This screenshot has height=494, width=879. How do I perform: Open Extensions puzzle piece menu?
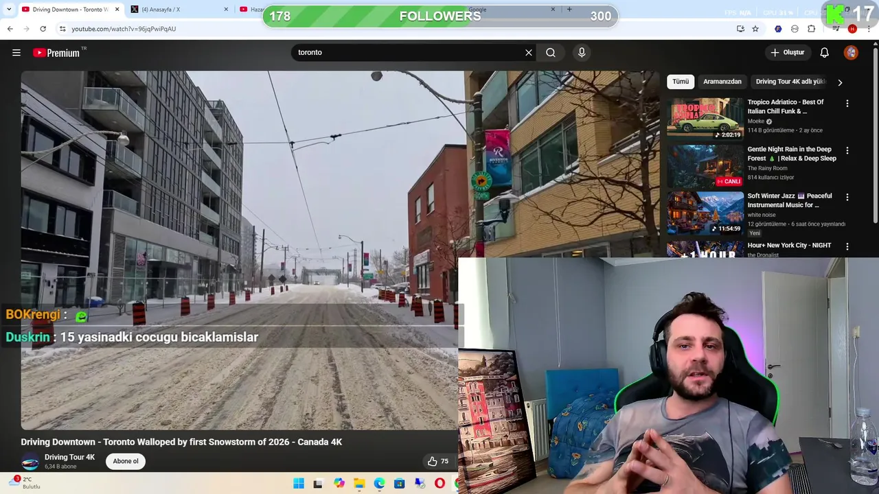point(812,29)
